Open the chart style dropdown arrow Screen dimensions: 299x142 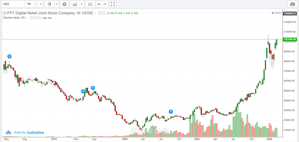click(57, 4)
